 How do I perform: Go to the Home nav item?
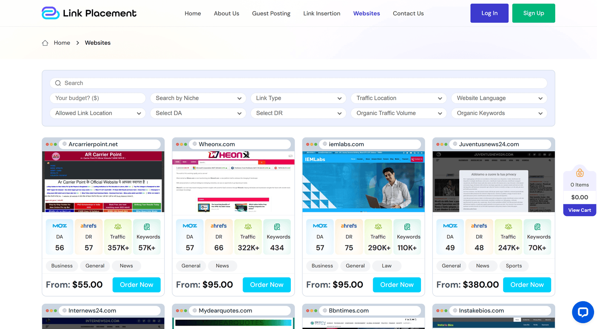tap(193, 13)
